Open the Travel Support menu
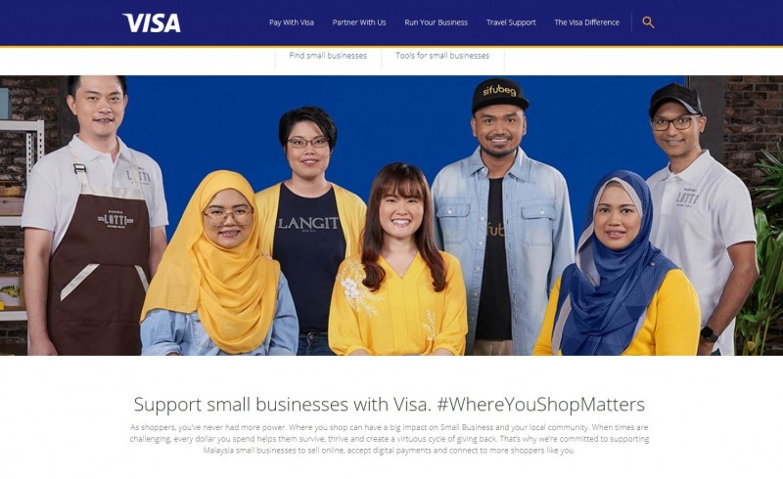Screen dimensions: 783x479 pyautogui.click(x=511, y=22)
